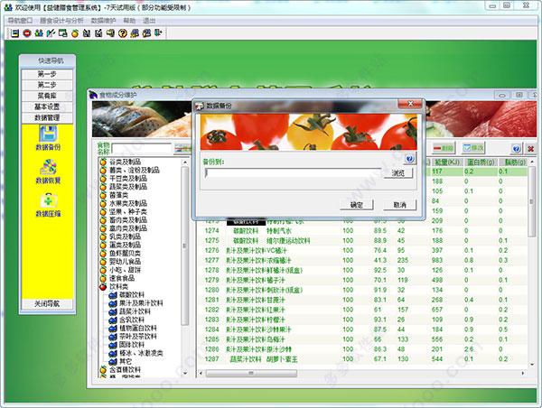Click the save-disk icon in the main toolbar
The height and width of the screenshot is (408, 542).
pos(14,33)
